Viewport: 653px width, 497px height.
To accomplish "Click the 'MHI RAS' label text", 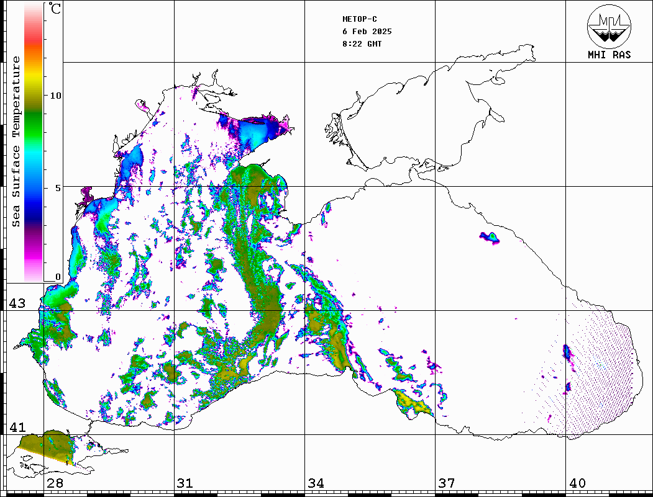I will pos(609,55).
